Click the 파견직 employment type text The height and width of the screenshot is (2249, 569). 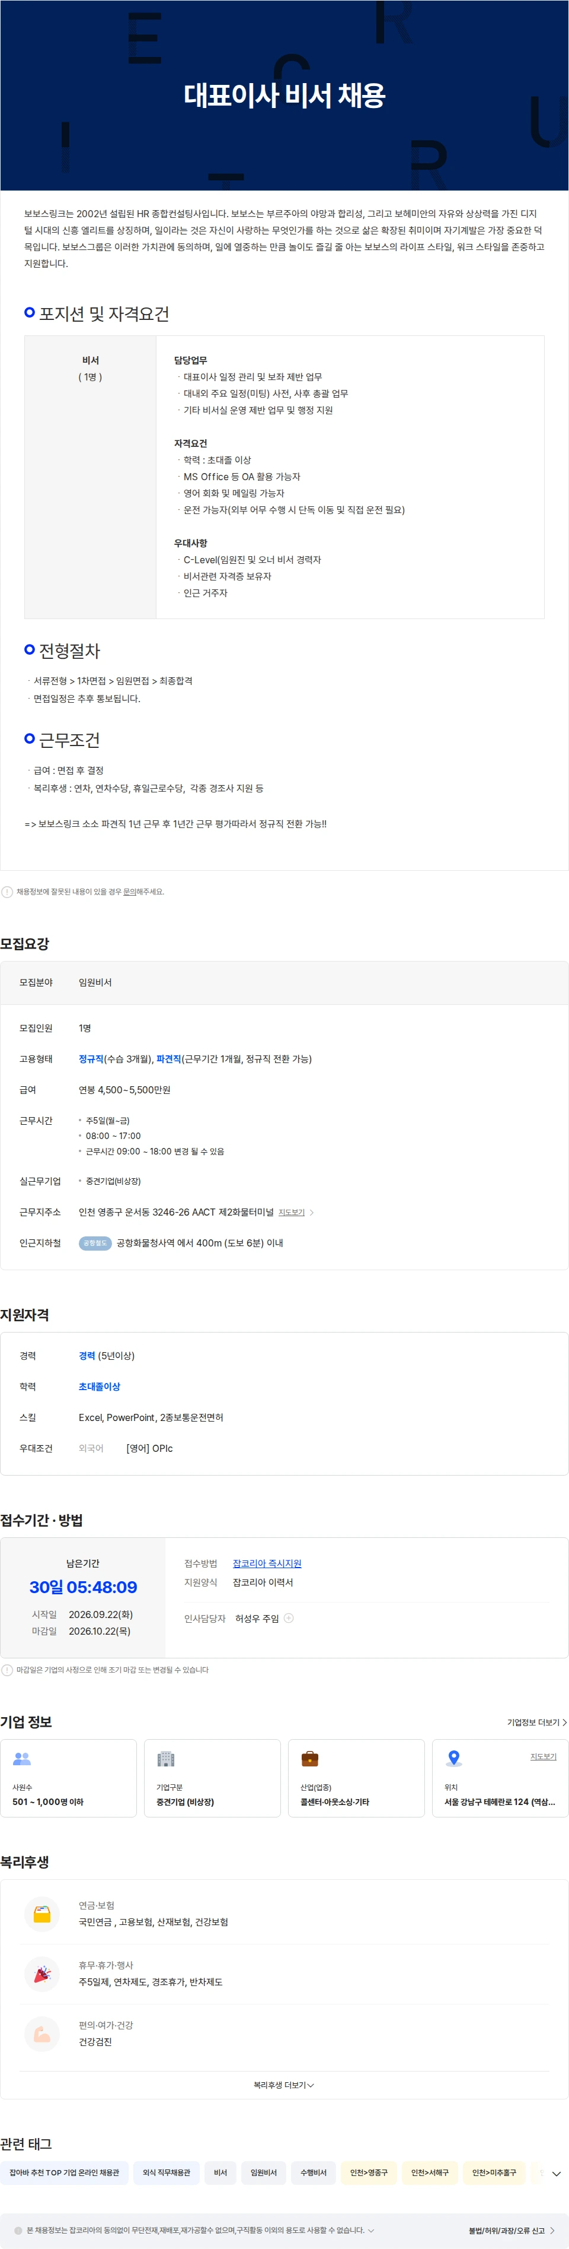169,1058
